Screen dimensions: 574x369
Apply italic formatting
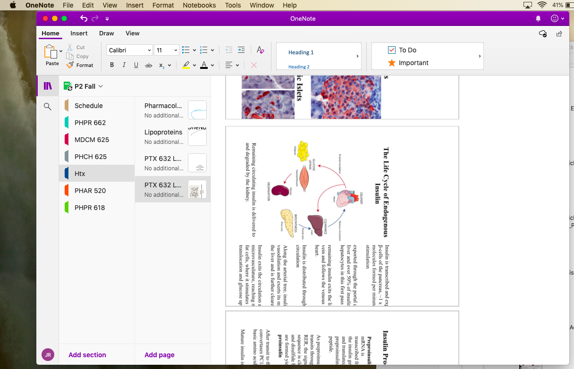[124, 65]
